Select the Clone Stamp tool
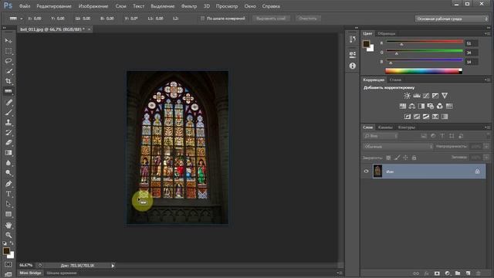Viewport: 494px width, 278px height. pos(8,122)
